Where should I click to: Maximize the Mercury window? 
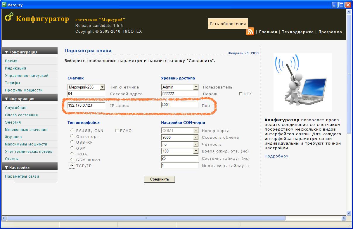341,5
